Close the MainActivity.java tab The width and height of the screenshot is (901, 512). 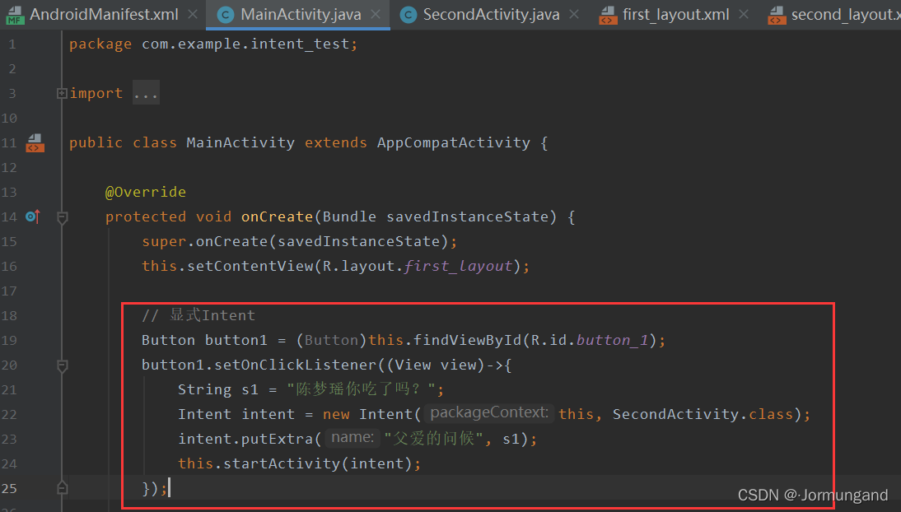pyautogui.click(x=376, y=14)
